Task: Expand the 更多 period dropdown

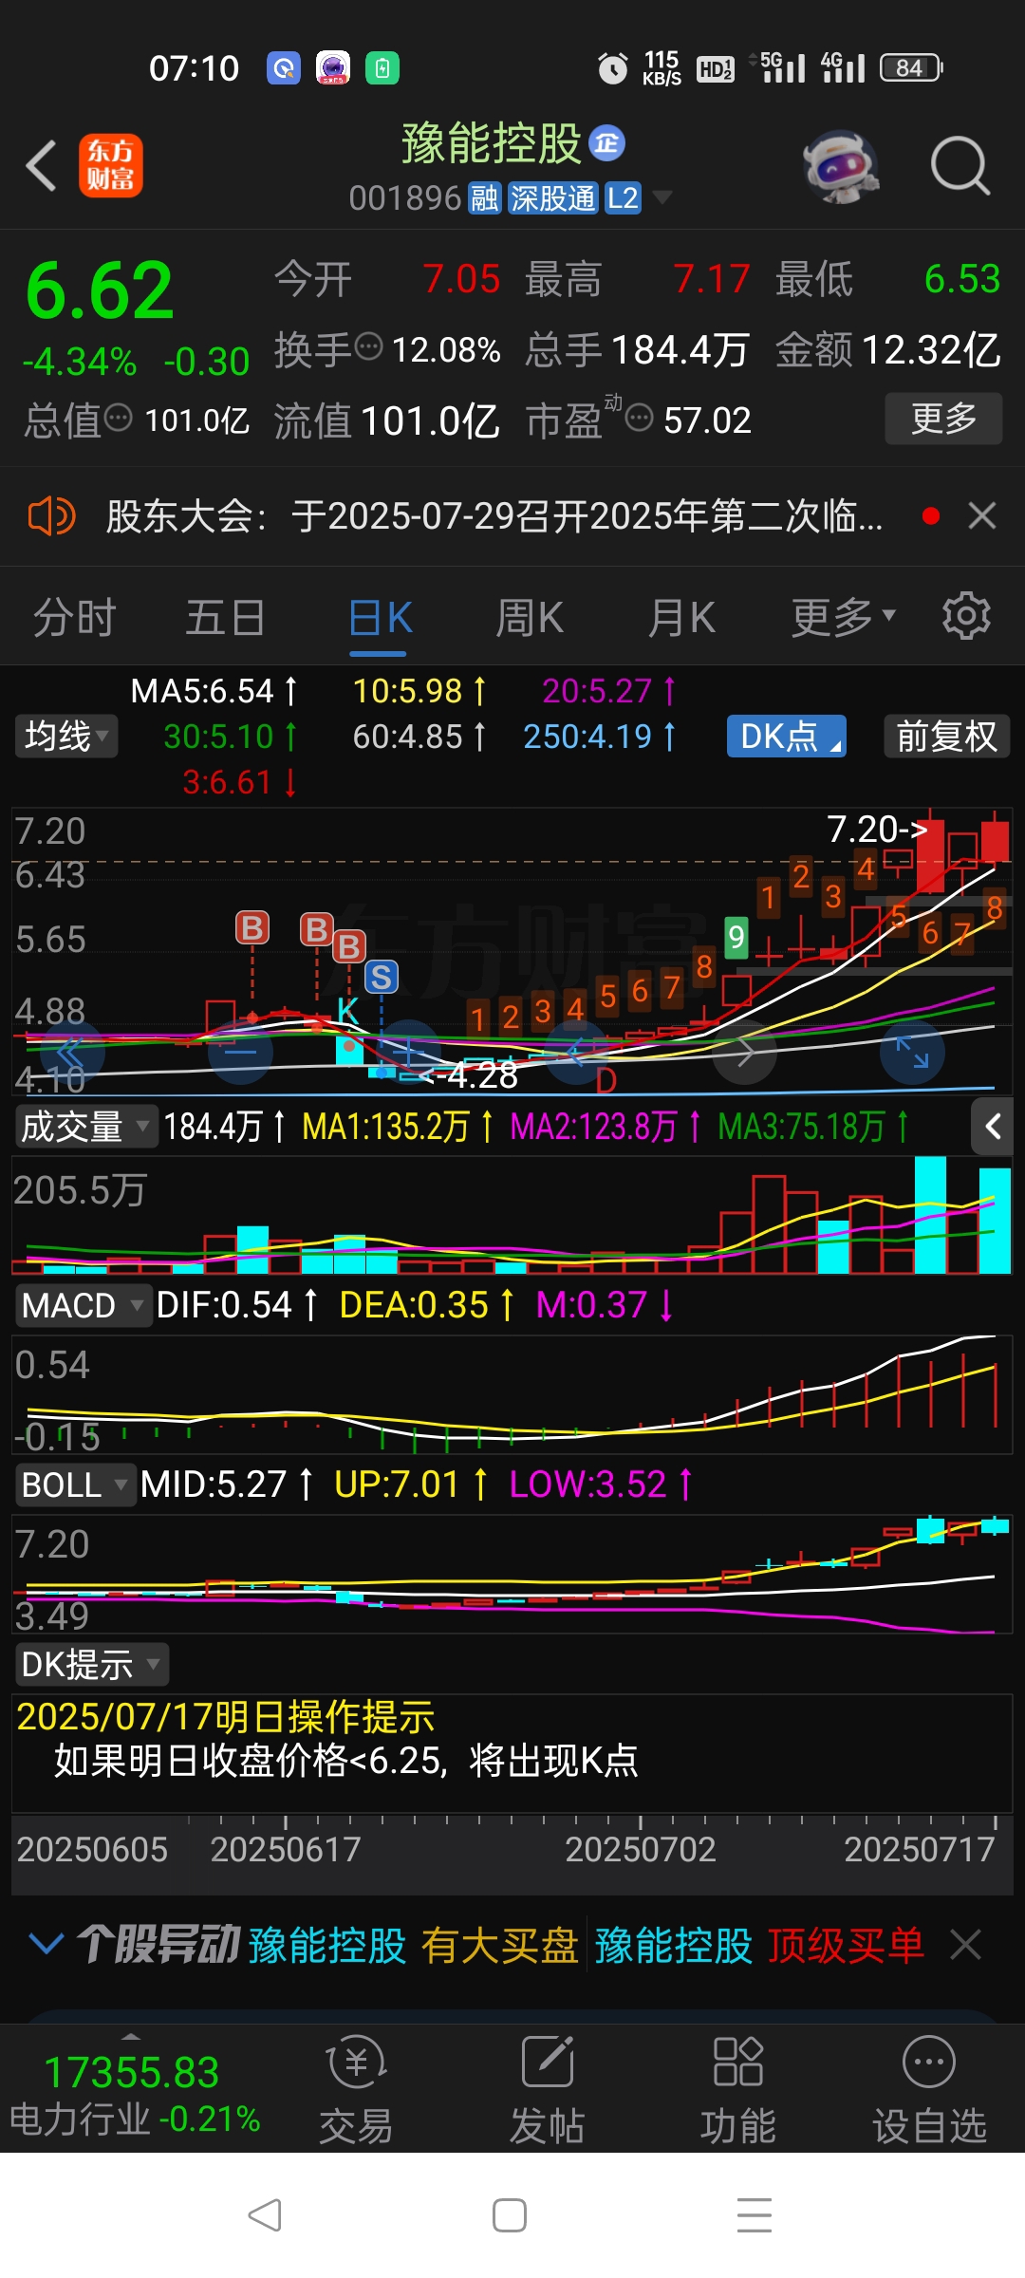Action: coord(843,618)
